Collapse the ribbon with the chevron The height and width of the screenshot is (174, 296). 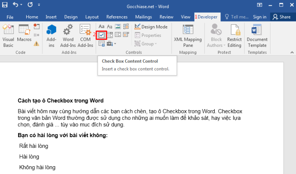tap(292, 53)
